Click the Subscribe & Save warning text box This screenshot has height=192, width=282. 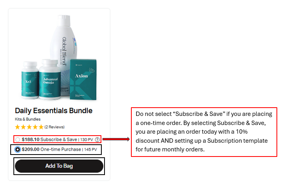point(204,132)
